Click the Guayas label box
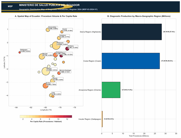 click(52, 69)
